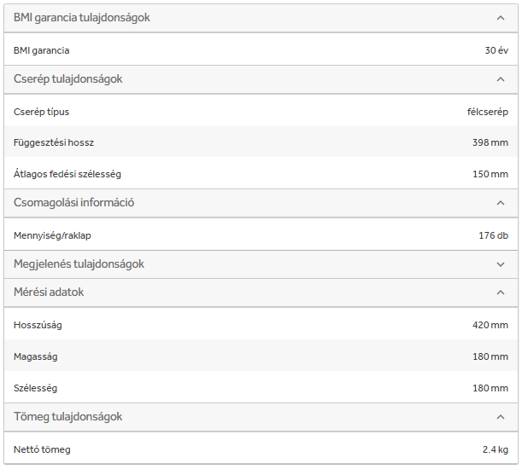Viewport: 522px width, 469px height.
Task: Toggle the Tömeg tulajdonságok section header
Action: 68,417
